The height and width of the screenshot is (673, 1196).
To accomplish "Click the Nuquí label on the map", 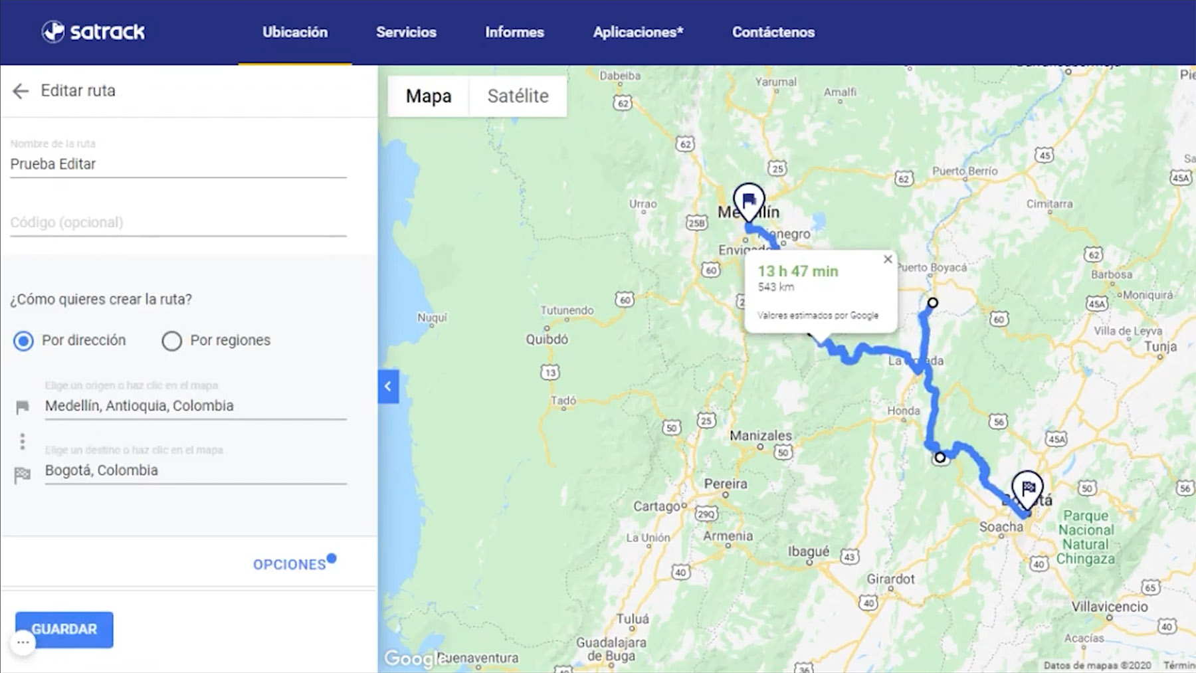I will [x=432, y=318].
